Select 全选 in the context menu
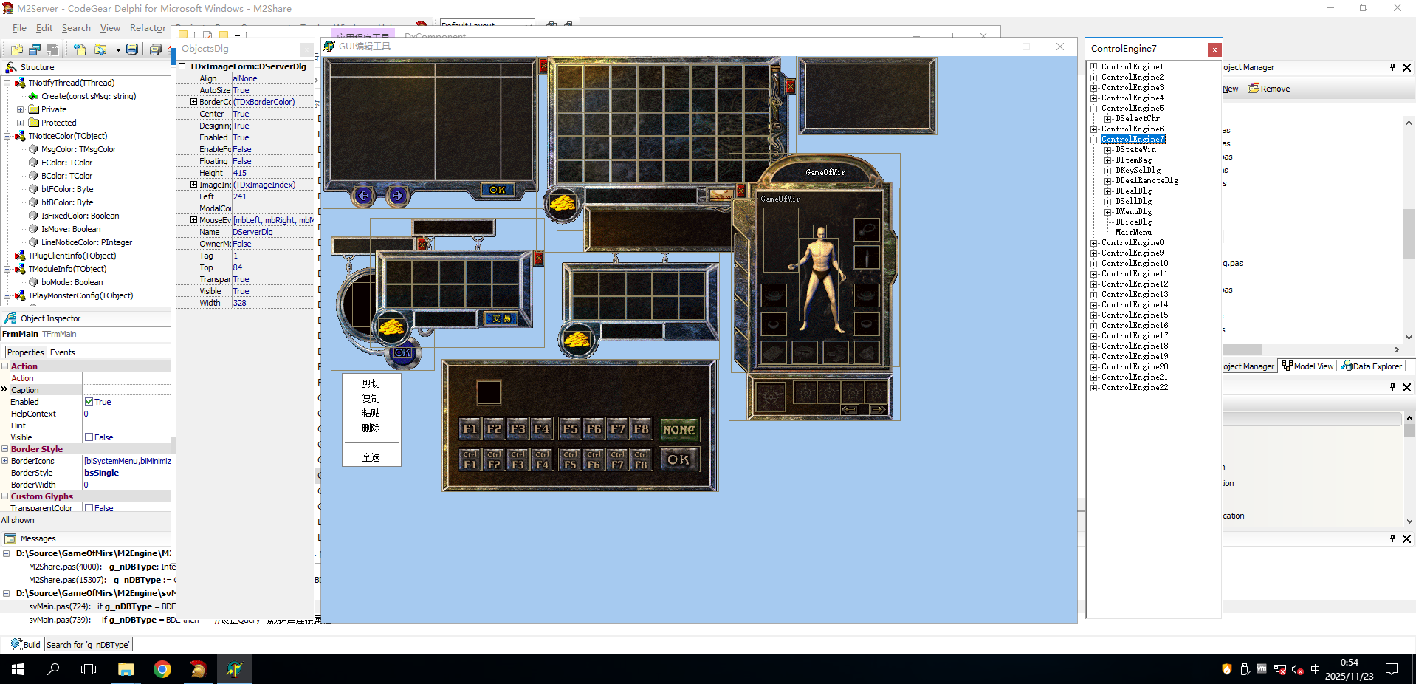This screenshot has width=1416, height=684. (371, 457)
